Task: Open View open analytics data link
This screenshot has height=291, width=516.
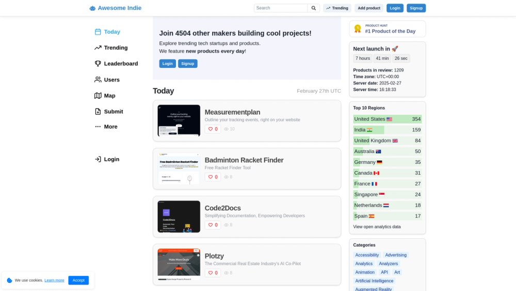Action: [377, 227]
